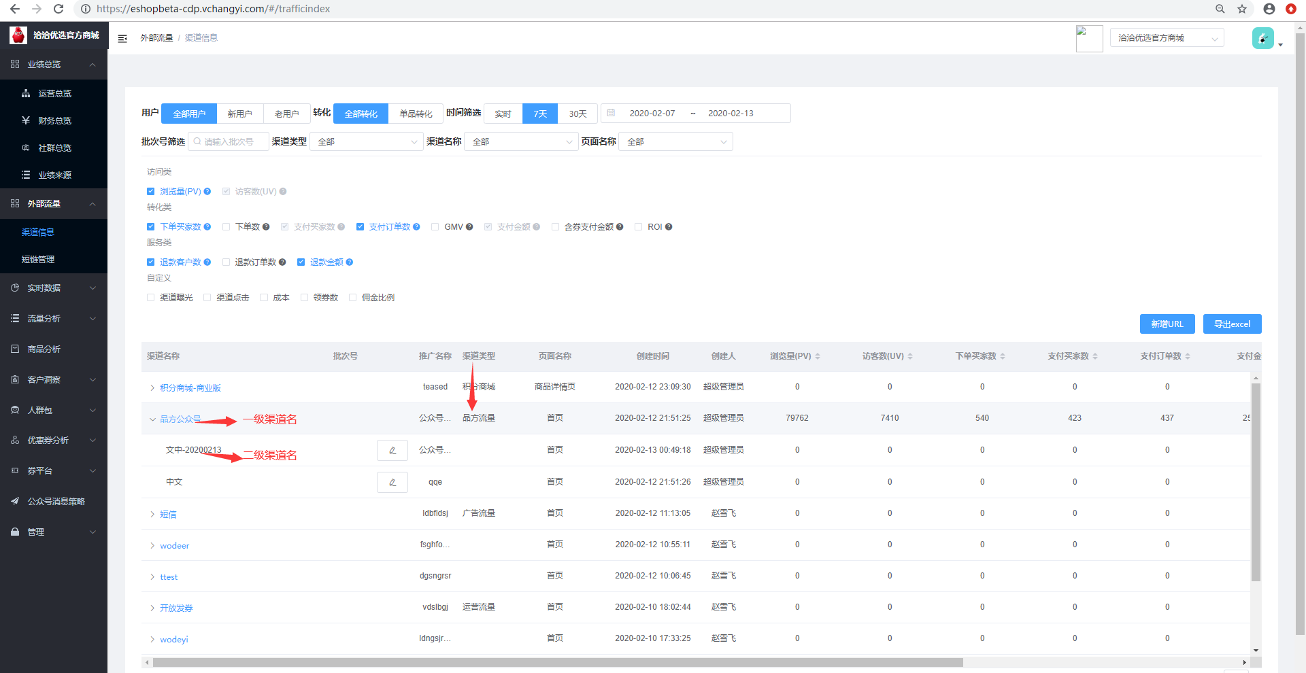Click browser bookmark star icon
1306x673 pixels.
1242,9
